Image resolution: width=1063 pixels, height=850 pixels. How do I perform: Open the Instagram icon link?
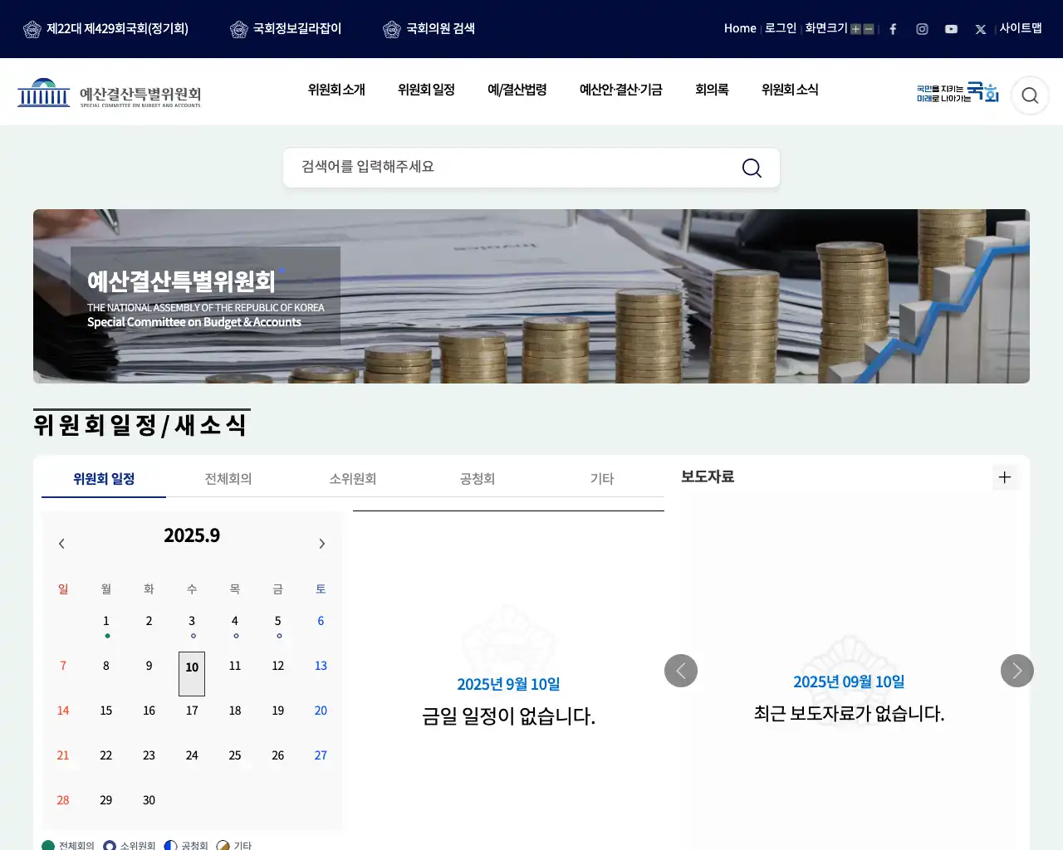pos(922,29)
